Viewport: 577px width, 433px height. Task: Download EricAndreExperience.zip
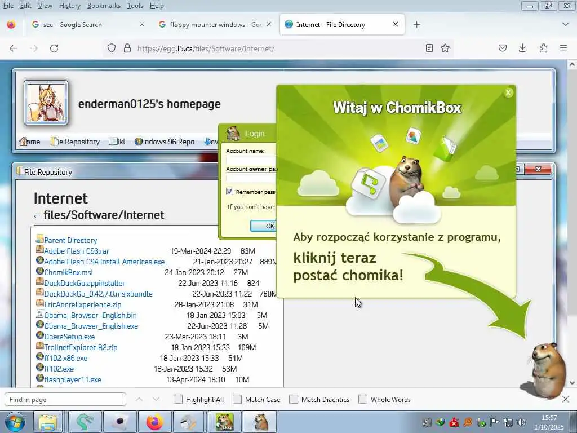pyautogui.click(x=82, y=304)
